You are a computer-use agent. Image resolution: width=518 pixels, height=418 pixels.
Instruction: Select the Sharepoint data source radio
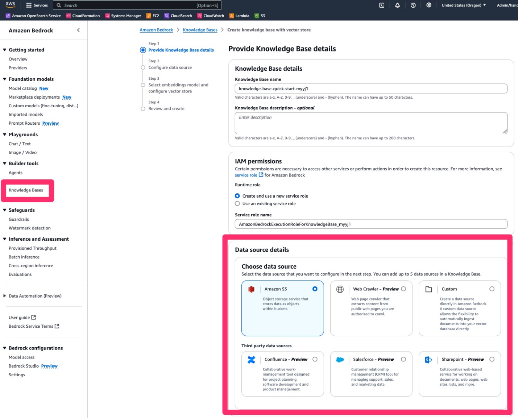[492, 359]
